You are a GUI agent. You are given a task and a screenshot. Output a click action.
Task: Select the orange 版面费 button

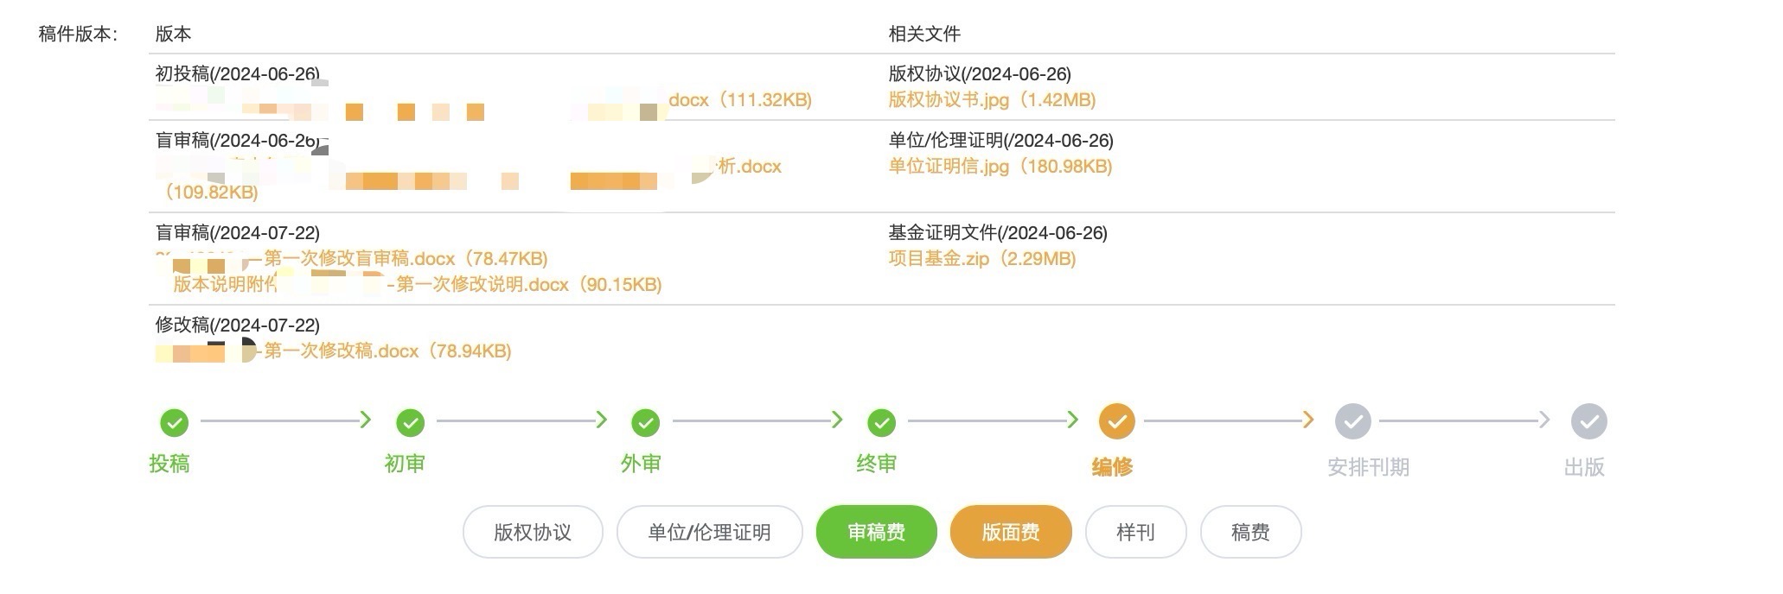pos(1010,532)
